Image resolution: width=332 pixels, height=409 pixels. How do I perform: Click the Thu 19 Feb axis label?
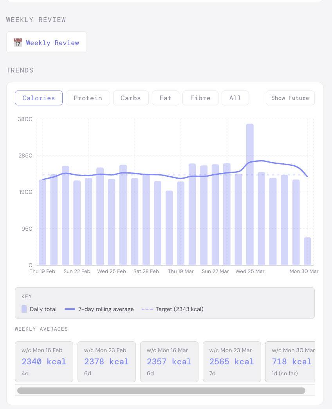click(x=42, y=271)
